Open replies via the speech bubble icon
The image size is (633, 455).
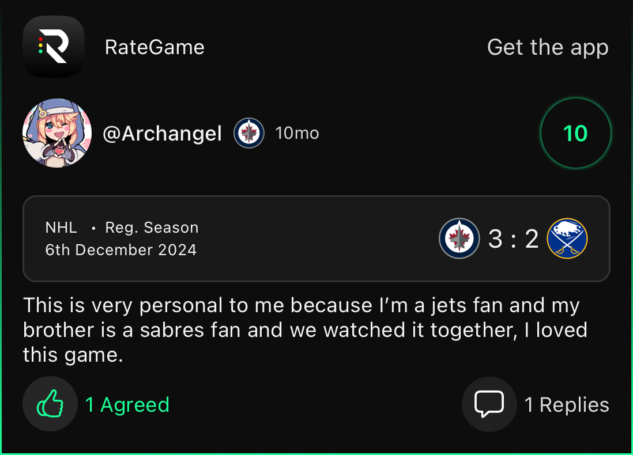[489, 404]
